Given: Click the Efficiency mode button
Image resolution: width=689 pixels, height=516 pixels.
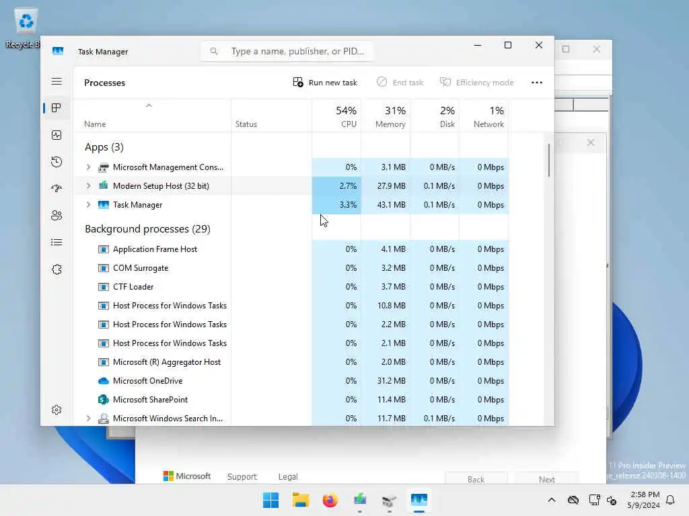Looking at the screenshot, I should [476, 83].
